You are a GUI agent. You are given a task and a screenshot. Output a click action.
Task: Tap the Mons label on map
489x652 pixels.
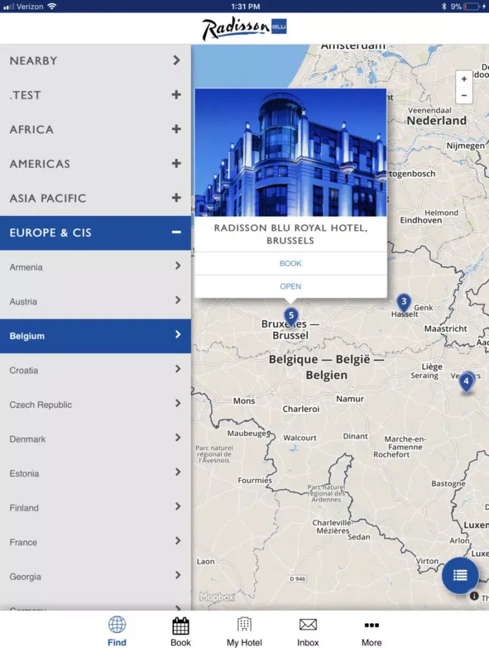click(x=244, y=401)
